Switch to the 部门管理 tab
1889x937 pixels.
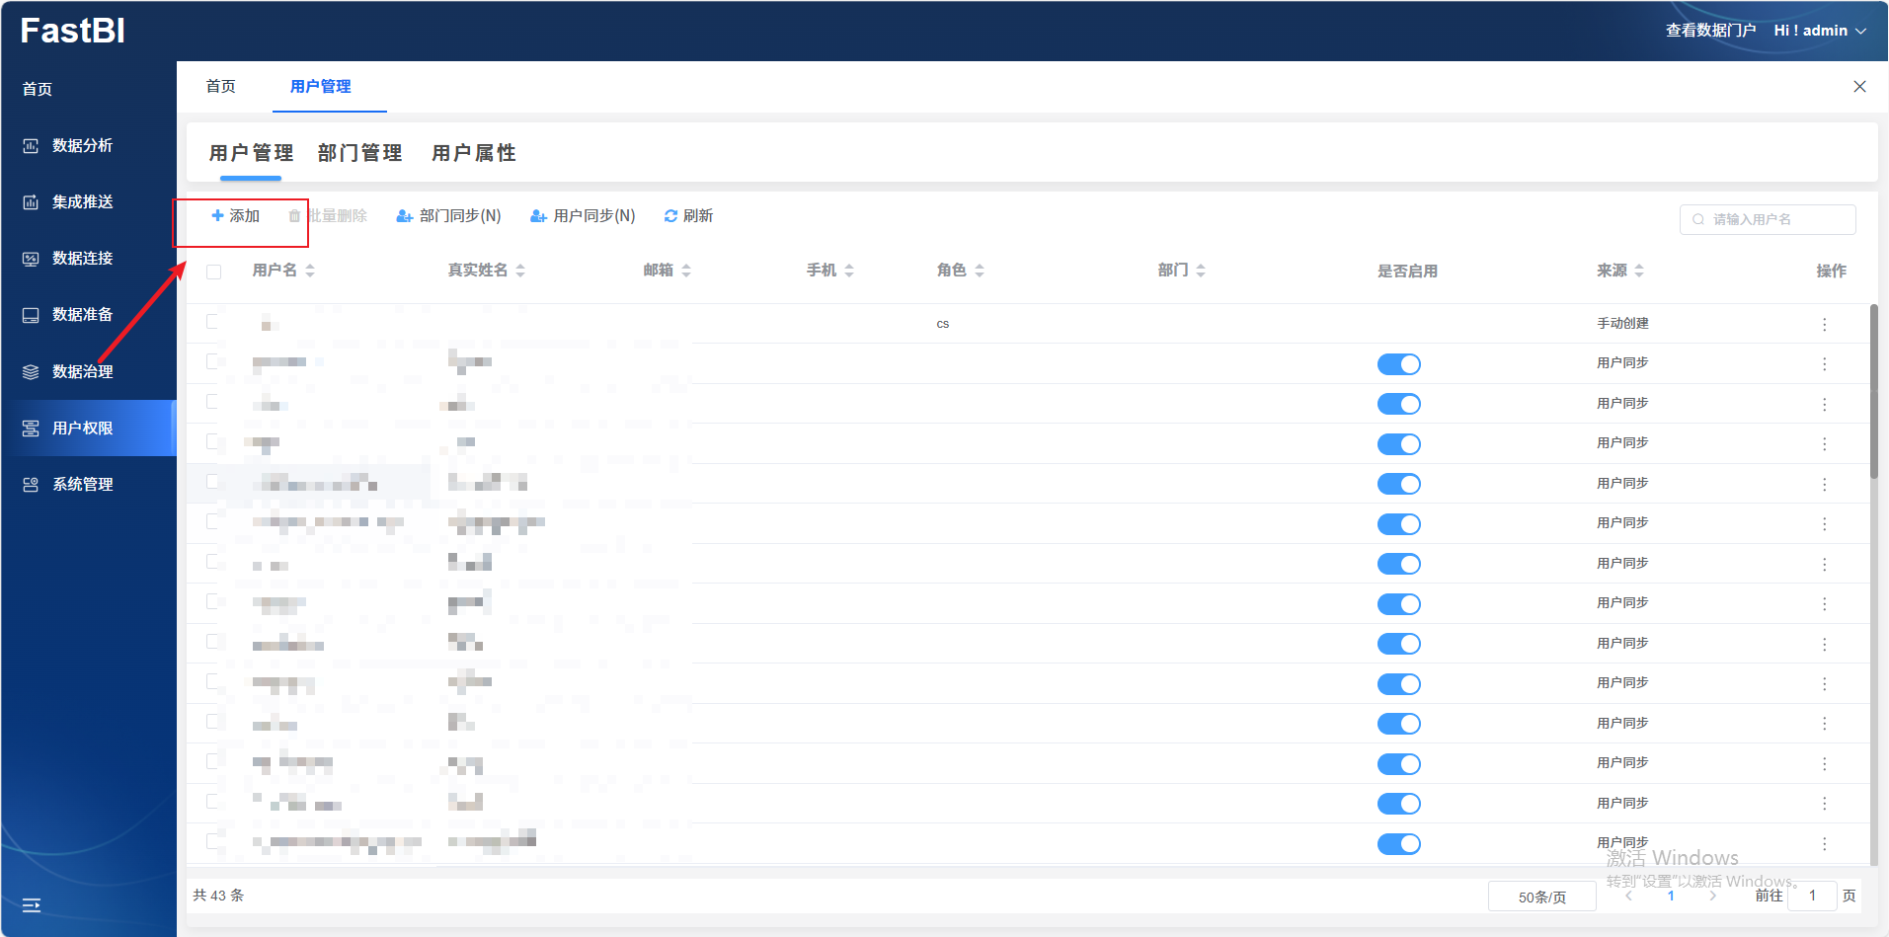coord(359,153)
